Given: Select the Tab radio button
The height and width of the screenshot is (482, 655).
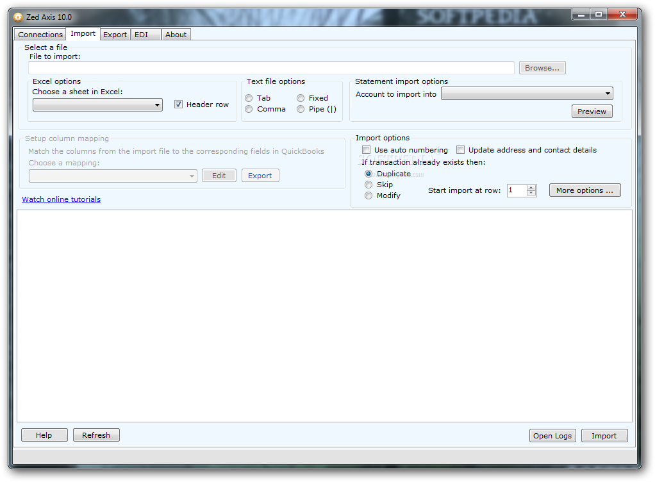Looking at the screenshot, I should 249,98.
